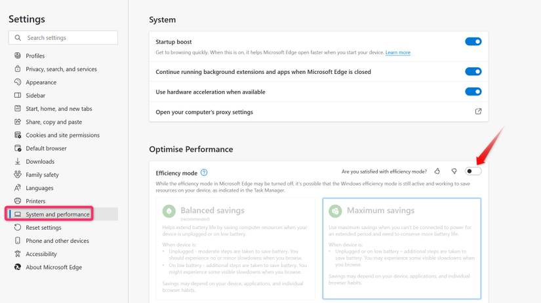541x303 pixels.
Task: Click the Downloads sidebar icon
Action: 18,162
